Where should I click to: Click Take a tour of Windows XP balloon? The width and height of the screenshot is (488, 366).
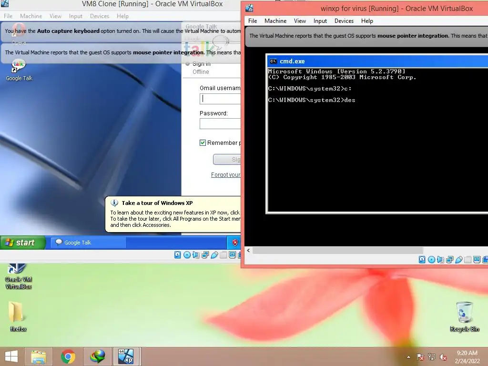173,214
